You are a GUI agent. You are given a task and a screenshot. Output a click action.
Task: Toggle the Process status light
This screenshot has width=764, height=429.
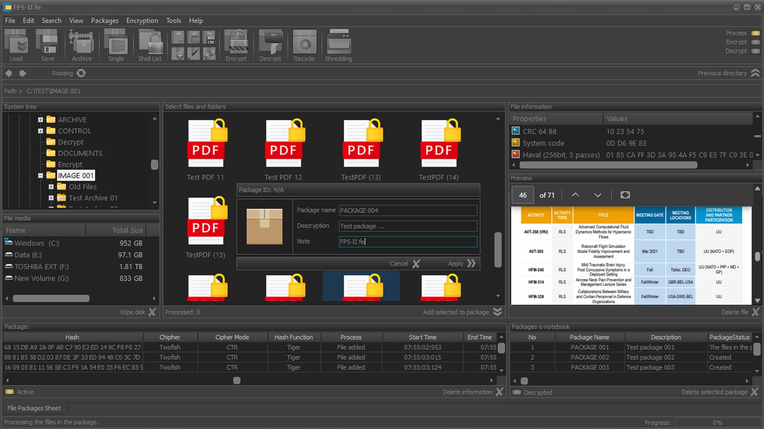(755, 33)
